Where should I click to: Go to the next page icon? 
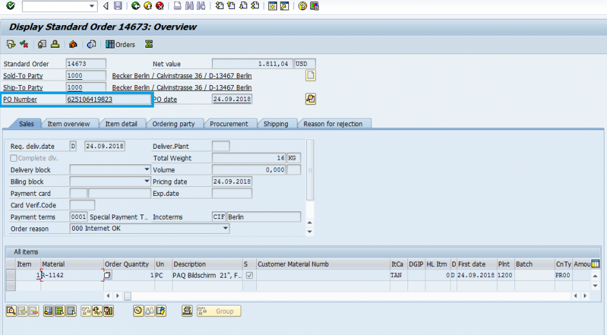[243, 6]
